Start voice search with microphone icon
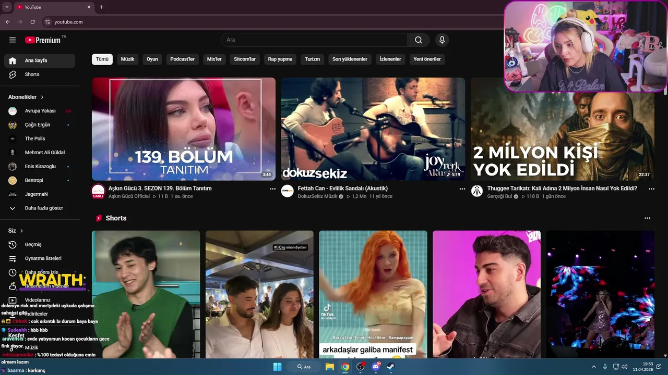This screenshot has width=668, height=375. click(x=442, y=40)
